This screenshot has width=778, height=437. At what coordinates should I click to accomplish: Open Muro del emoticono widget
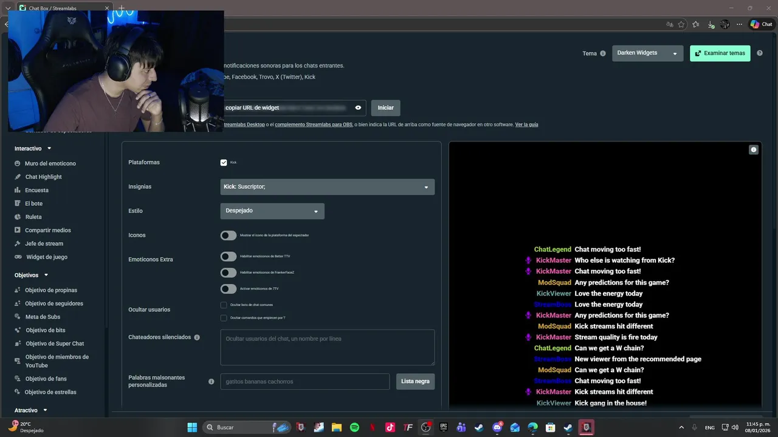coord(50,163)
